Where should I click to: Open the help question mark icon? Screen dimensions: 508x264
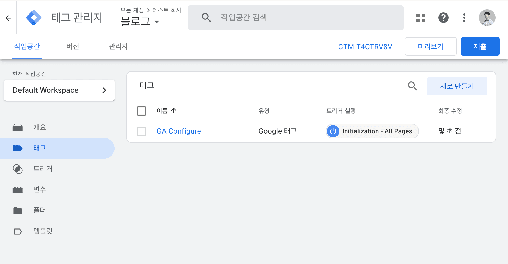pyautogui.click(x=443, y=18)
